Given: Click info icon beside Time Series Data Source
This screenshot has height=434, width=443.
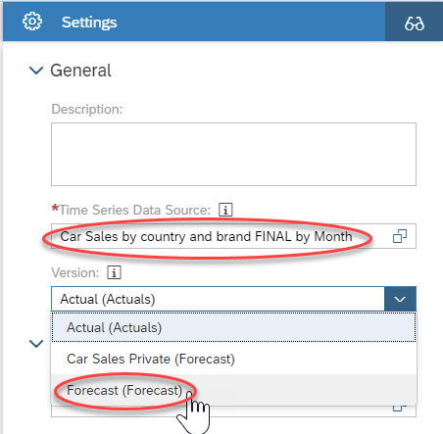Looking at the screenshot, I should (225, 210).
